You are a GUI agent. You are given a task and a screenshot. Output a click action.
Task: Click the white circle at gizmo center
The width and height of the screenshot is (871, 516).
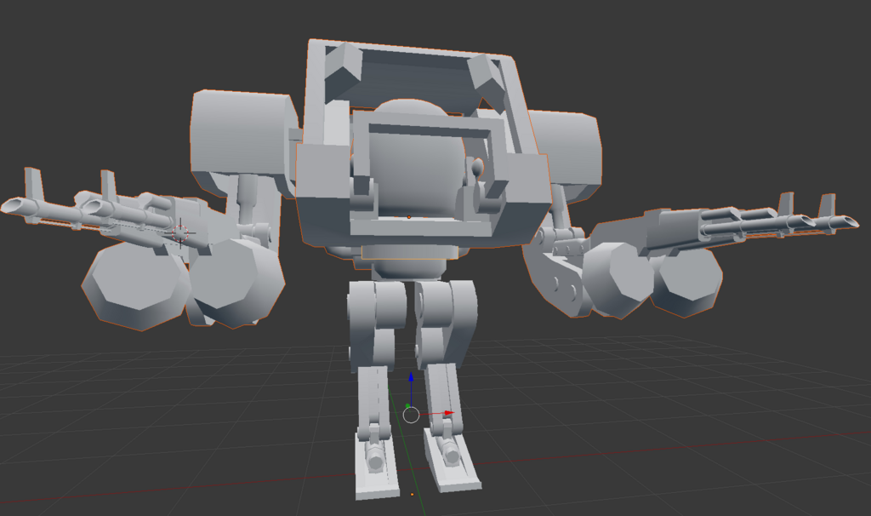(411, 415)
